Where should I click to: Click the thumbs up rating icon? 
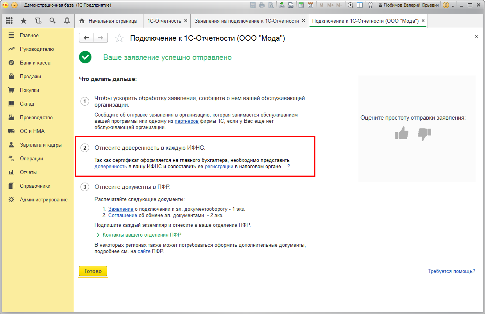(401, 133)
